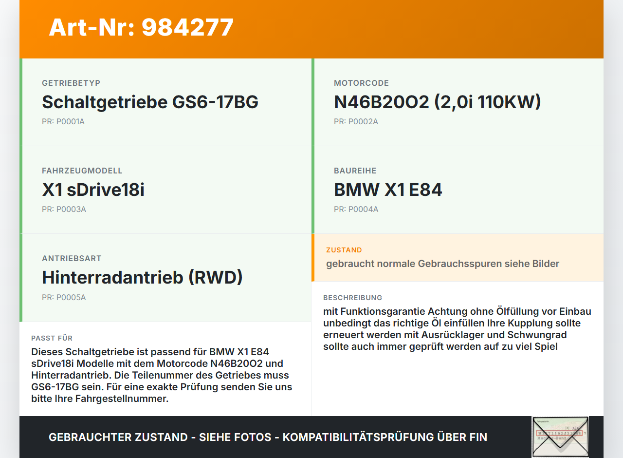Viewport: 623px width, 458px height.
Task: Click the PR: P0002A reference code
Action: point(356,121)
